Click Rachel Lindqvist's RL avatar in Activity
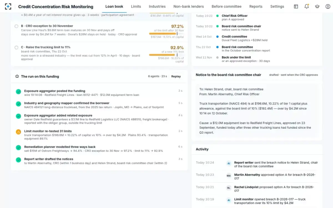The image size is (333, 208). [x=229, y=188]
